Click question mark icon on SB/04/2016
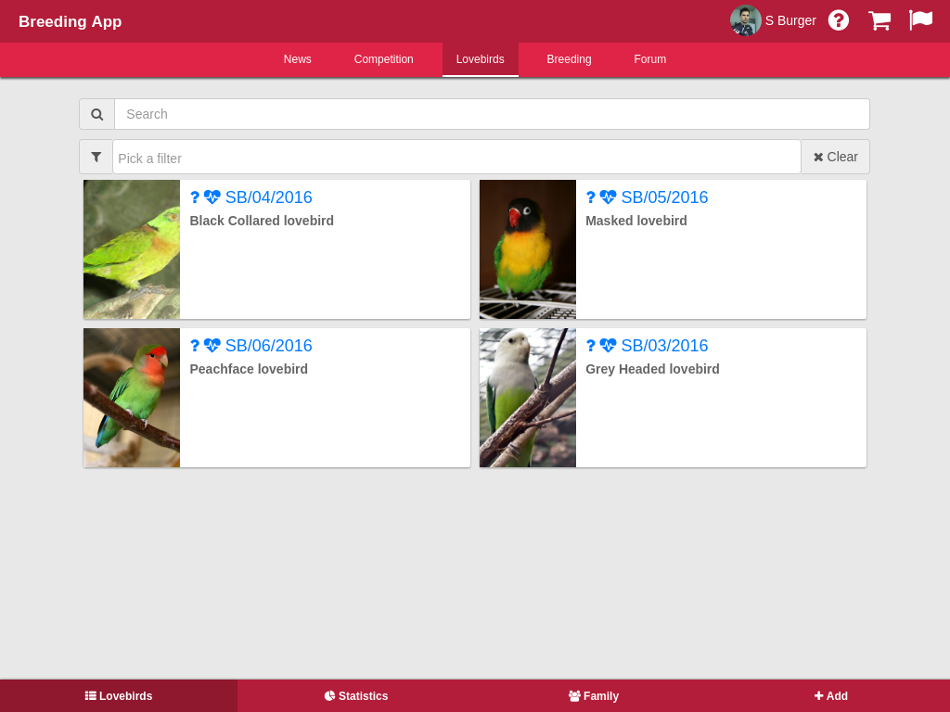Image resolution: width=950 pixels, height=712 pixels. point(195,197)
